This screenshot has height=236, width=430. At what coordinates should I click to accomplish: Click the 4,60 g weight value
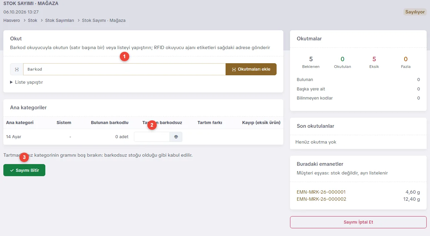(413, 192)
